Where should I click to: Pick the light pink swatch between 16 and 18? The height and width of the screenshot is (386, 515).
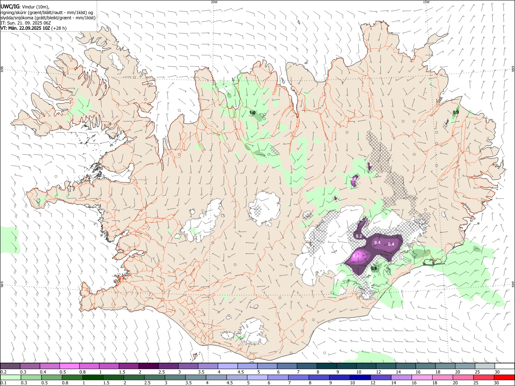[x=422, y=377]
